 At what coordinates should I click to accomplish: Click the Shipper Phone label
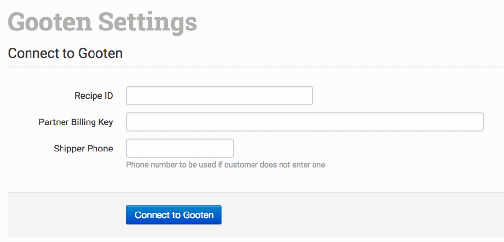[83, 148]
